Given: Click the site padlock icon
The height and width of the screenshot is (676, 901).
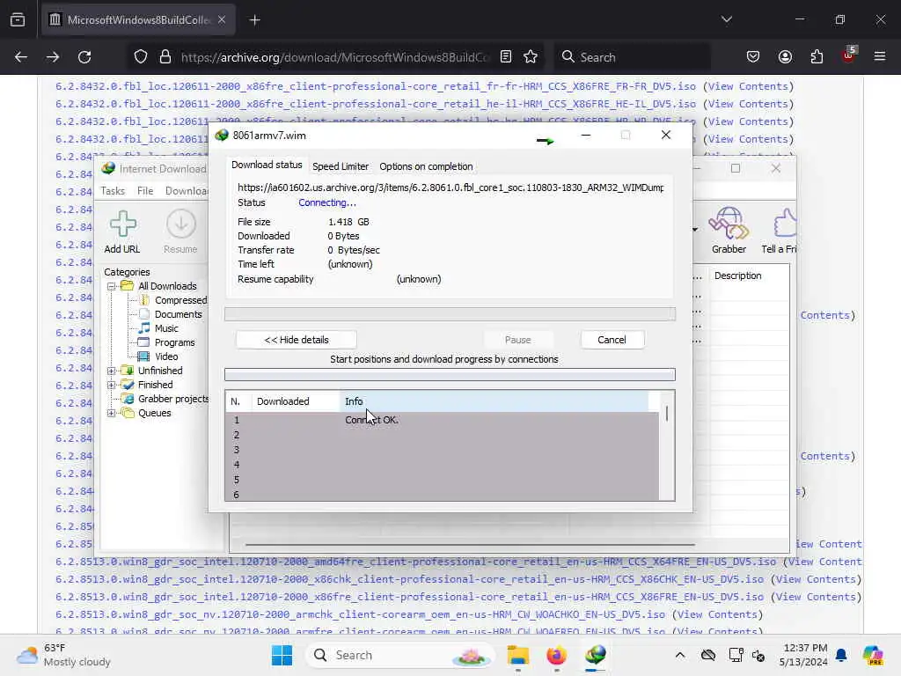Looking at the screenshot, I should [165, 57].
